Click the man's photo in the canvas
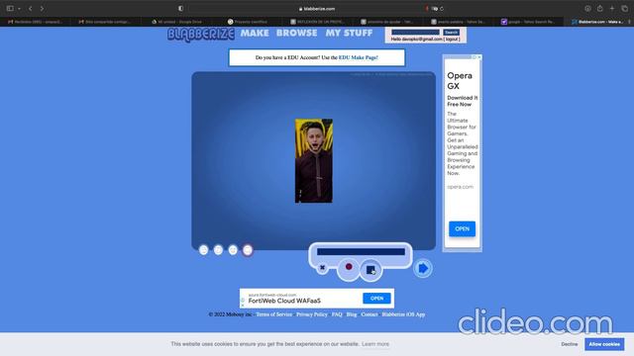 (314, 160)
